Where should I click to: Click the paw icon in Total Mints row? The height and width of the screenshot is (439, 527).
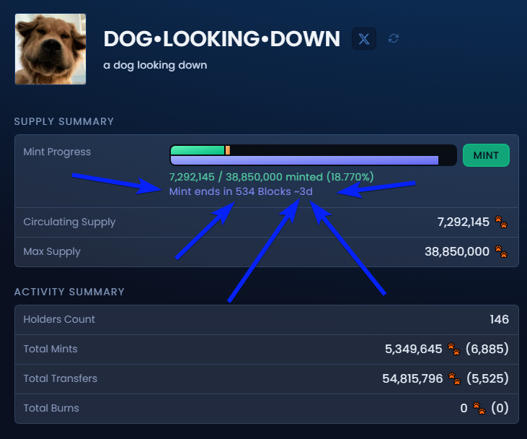coord(453,349)
